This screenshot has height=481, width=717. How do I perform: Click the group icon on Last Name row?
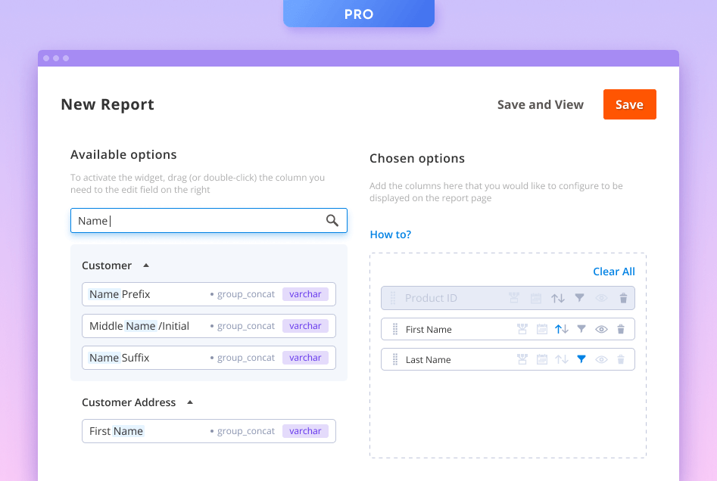point(522,359)
